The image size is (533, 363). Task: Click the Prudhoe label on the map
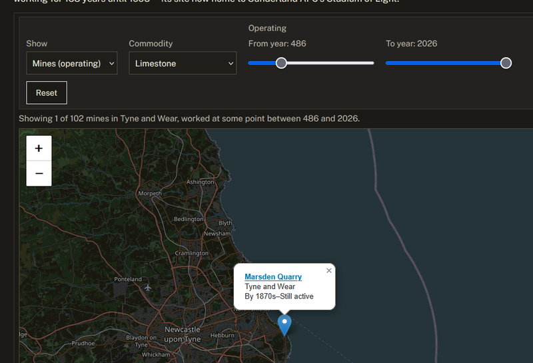(83, 343)
